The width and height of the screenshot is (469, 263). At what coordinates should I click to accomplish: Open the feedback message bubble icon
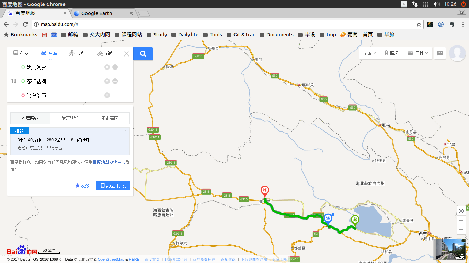440,53
